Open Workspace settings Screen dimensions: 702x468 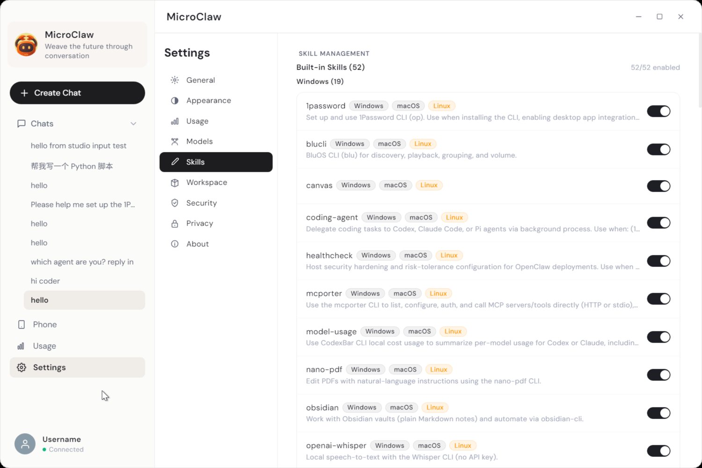click(216, 183)
